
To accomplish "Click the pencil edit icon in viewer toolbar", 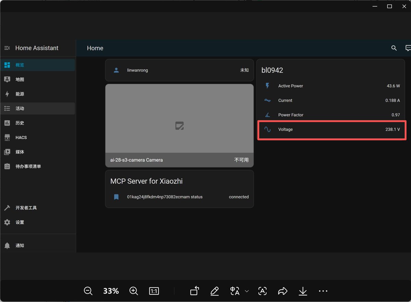I will (215, 291).
